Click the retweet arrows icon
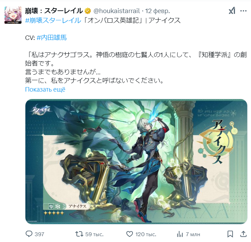Screen dimensions: 251x242 [x=79, y=234]
